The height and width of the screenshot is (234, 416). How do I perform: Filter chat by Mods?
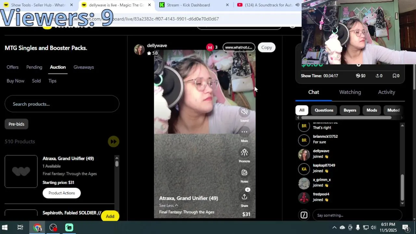(372, 110)
